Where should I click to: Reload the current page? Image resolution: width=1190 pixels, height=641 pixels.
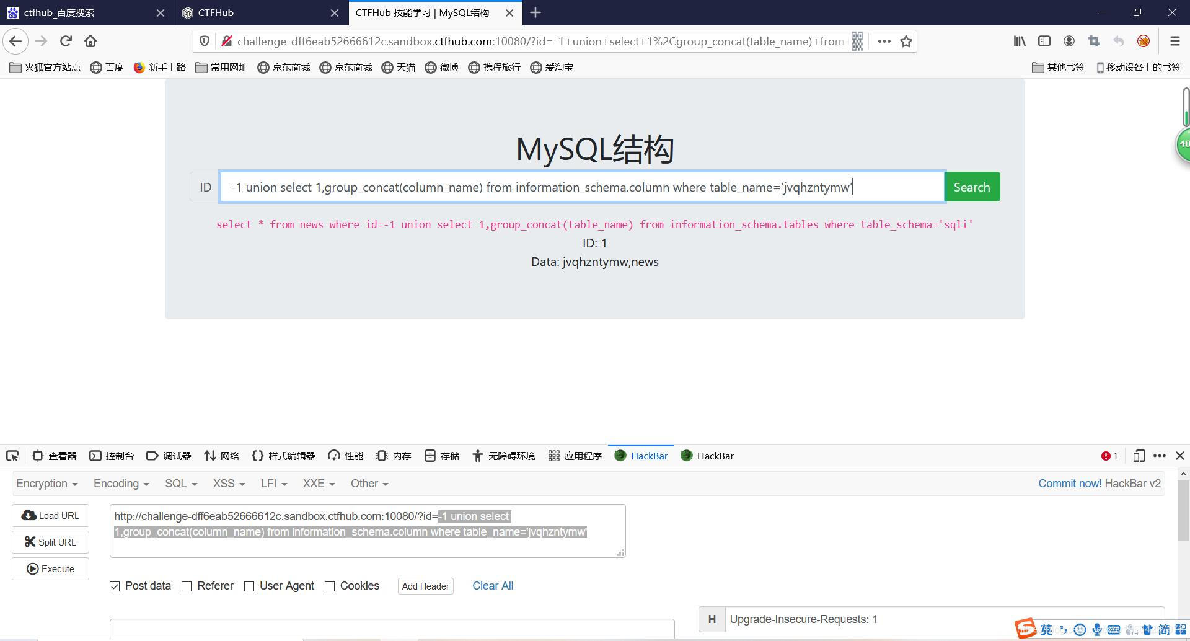point(66,42)
